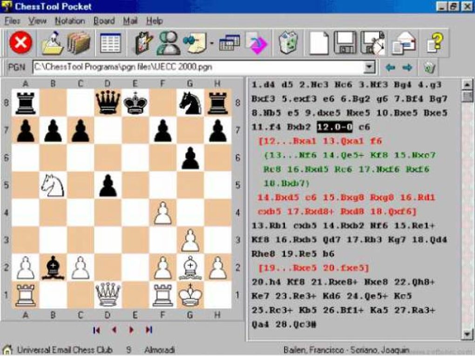Viewport: 475px width, 356px height.
Task: Click the white king on g1
Action: pos(190,295)
